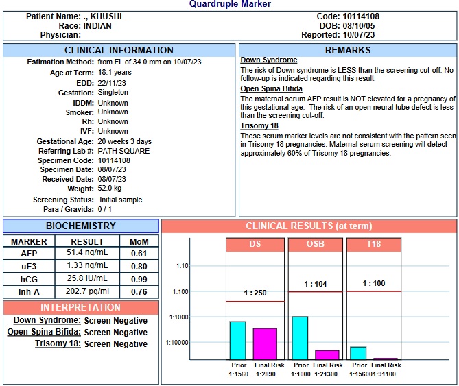459x386 pixels.
Task: Select the OSB column header in chart
Action: (x=316, y=245)
